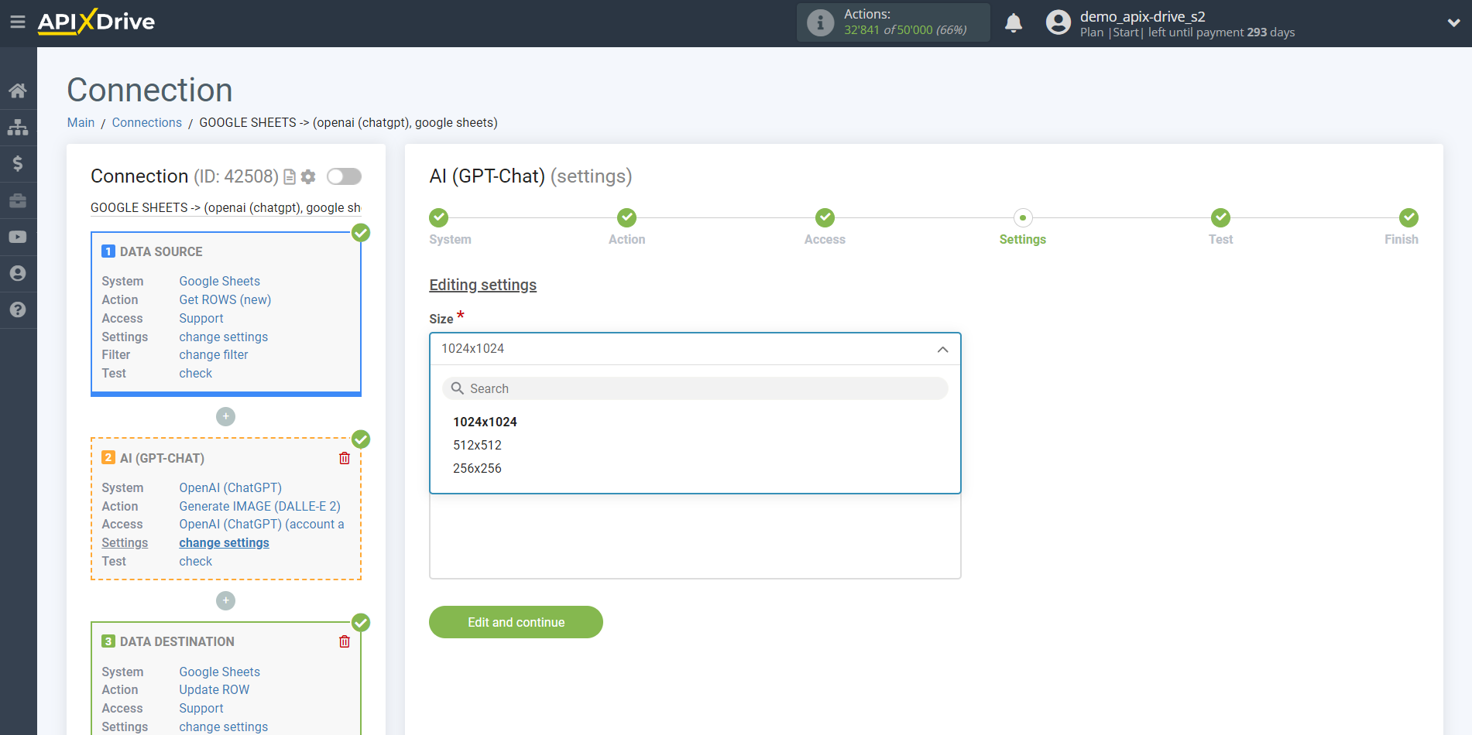Open the help question mark icon
This screenshot has height=735, width=1472.
18,309
